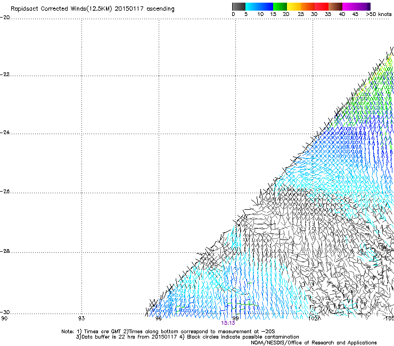The height and width of the screenshot is (346, 394).
Task: Click the yellow 20-25 knots color swatch
Action: point(294,6)
